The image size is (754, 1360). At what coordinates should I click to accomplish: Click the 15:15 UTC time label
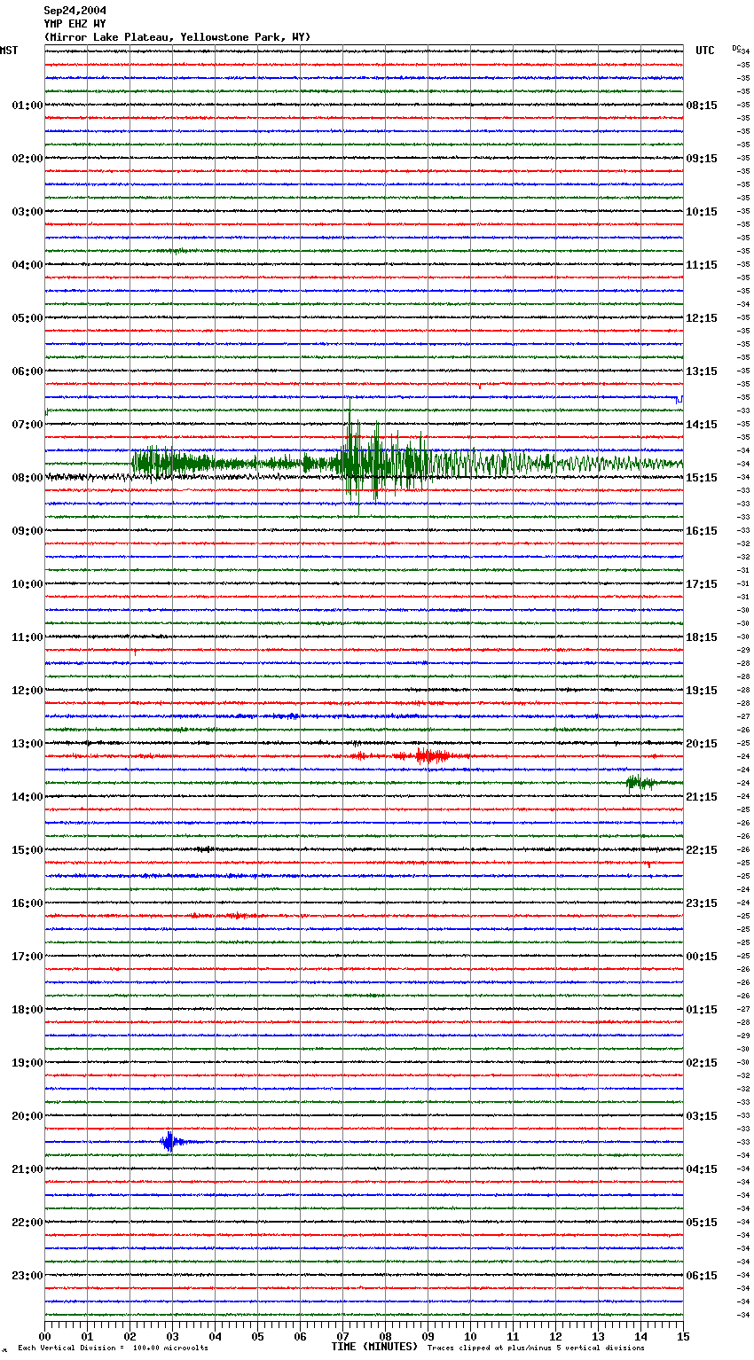click(702, 478)
